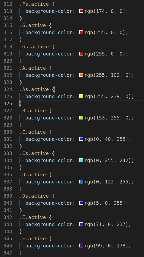This screenshot has height=257, width=144.
Task: Click the green rgb(153, 255, 0) swatch
Action: pyautogui.click(x=81, y=118)
